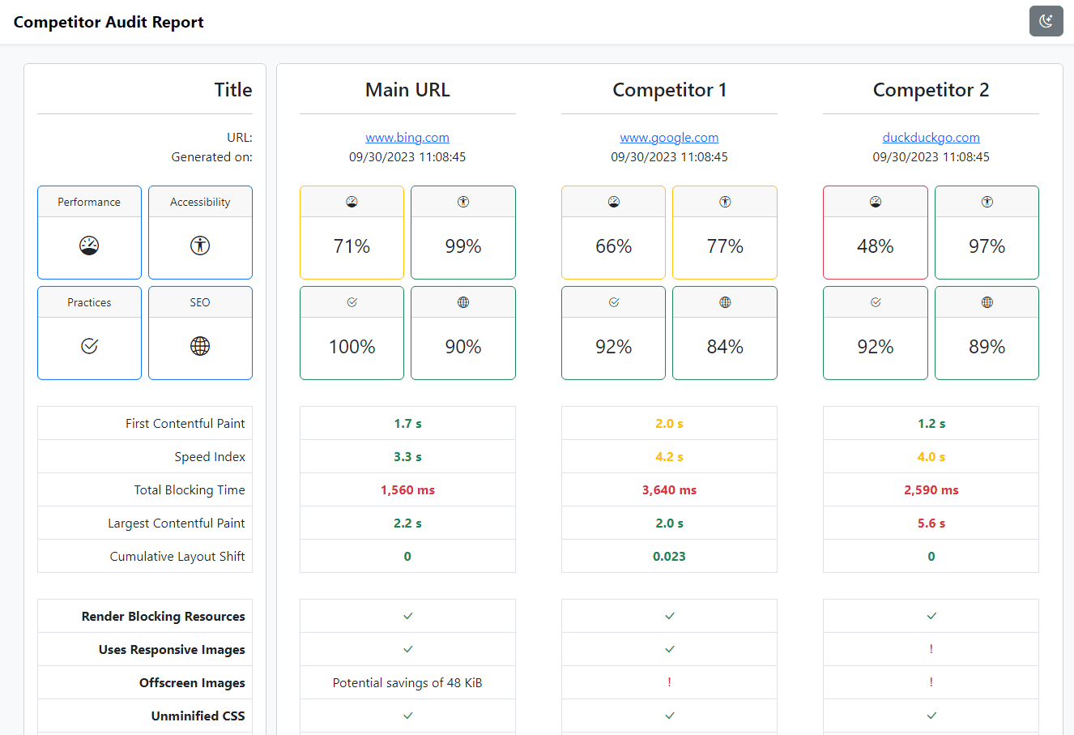Click the Total Blocking Time row label
1074x735 pixels.
[x=190, y=489]
